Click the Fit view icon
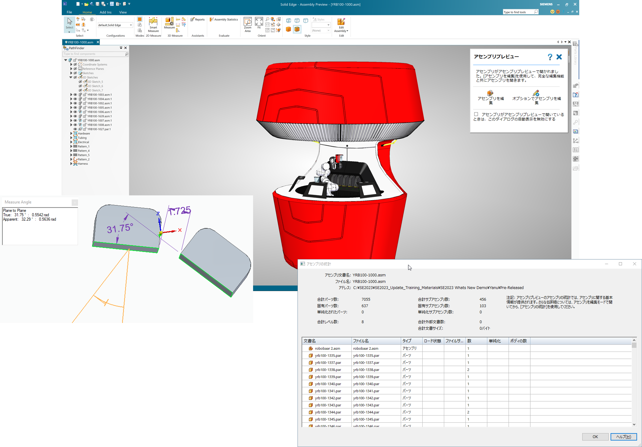The width and height of the screenshot is (642, 447). pos(259,22)
